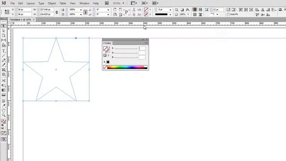Select the Free Transform tool
This screenshot has width=286, height=161.
[4, 85]
